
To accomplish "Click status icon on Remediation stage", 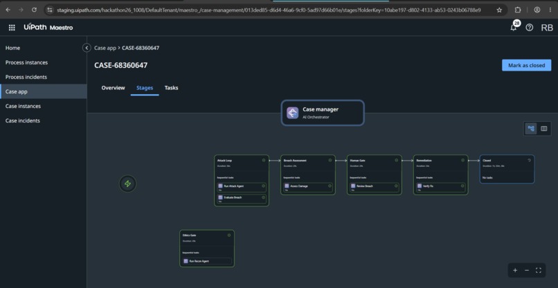I will coord(462,160).
